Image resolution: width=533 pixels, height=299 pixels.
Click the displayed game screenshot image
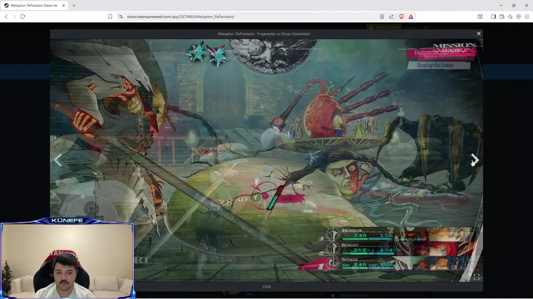(266, 160)
